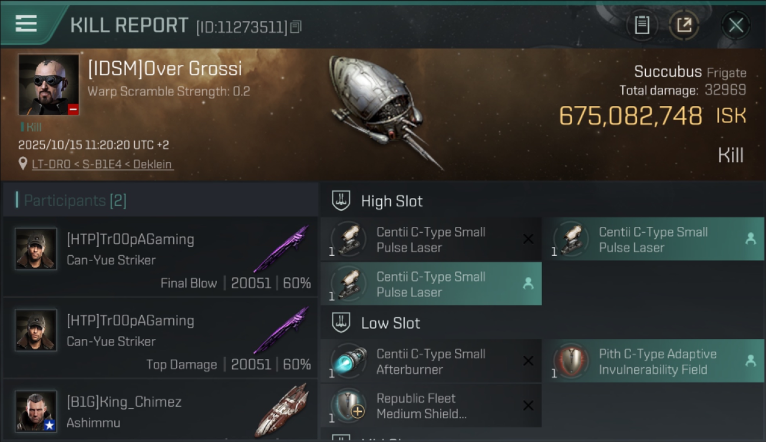Collapse the Low Slot section
Image resolution: width=766 pixels, height=442 pixels.
click(341, 323)
